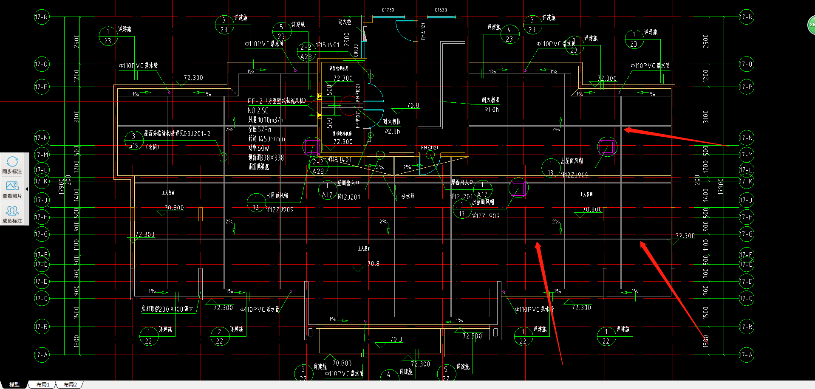Click the PF-2（方型壁式轴流风机）text
This screenshot has width=815, height=389.
click(277, 101)
